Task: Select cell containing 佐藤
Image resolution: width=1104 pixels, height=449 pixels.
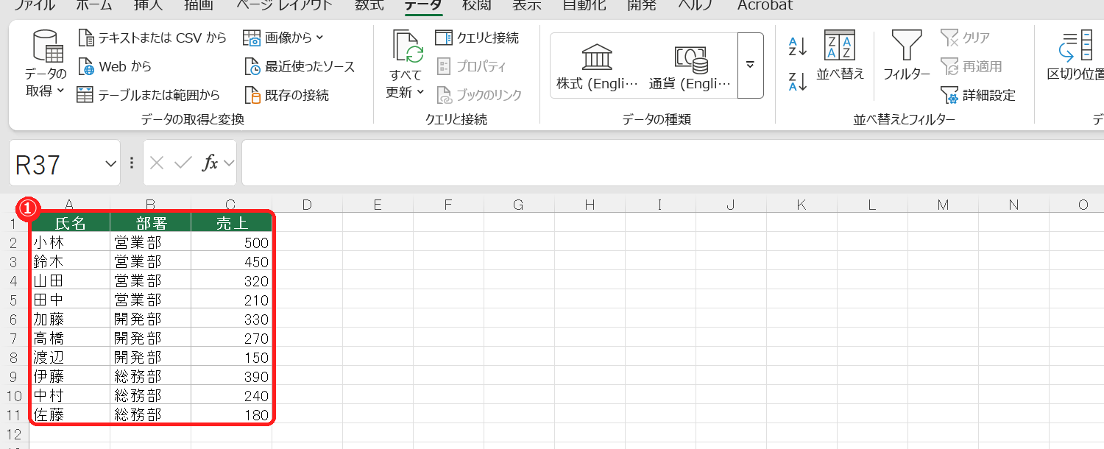Action: [x=70, y=414]
